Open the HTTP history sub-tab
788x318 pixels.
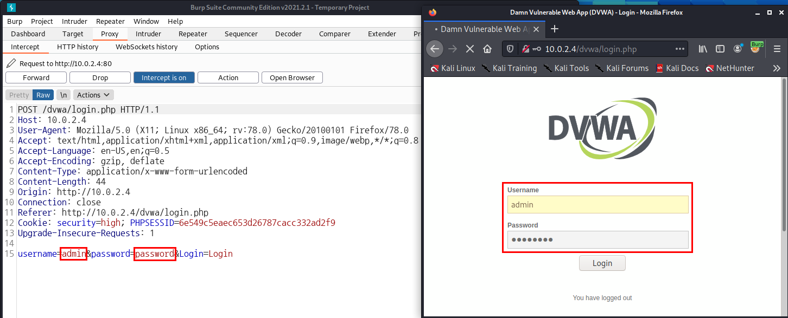point(78,47)
